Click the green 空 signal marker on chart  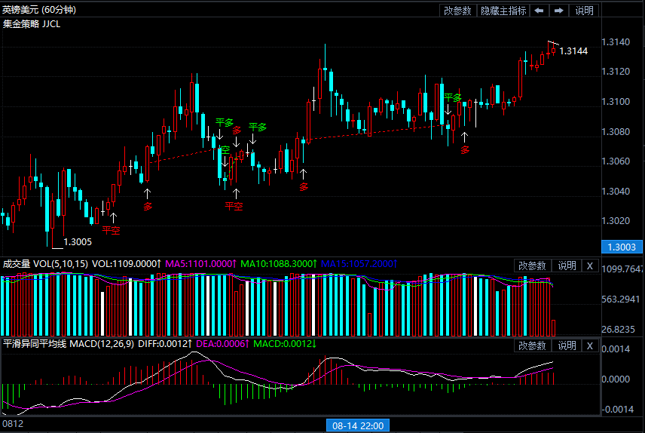(225, 150)
